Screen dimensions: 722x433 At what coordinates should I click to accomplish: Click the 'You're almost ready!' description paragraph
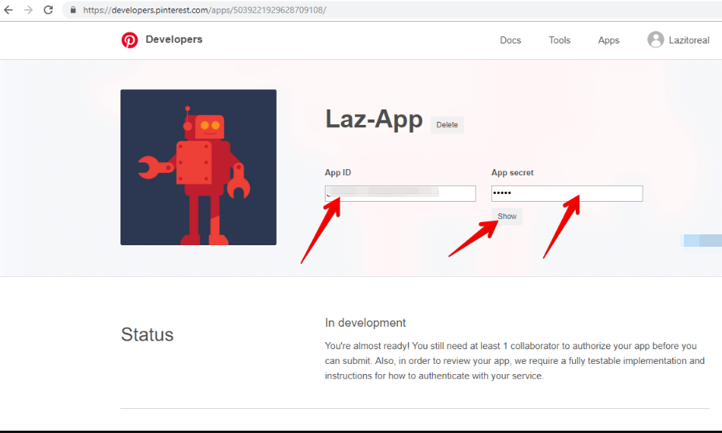(514, 361)
